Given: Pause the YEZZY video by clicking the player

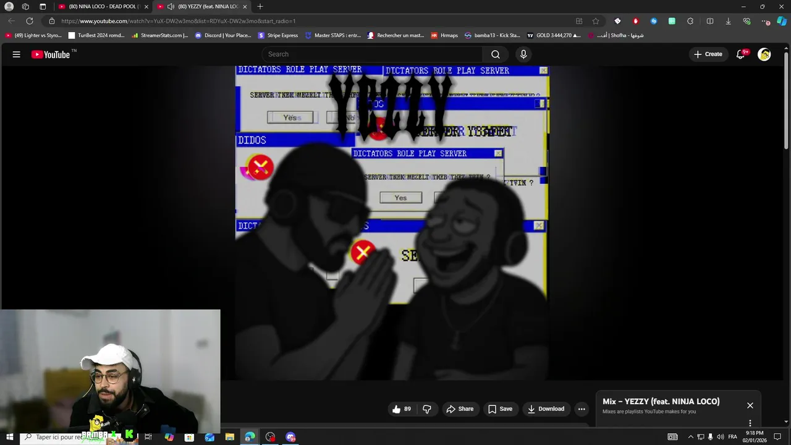Looking at the screenshot, I should [392, 222].
